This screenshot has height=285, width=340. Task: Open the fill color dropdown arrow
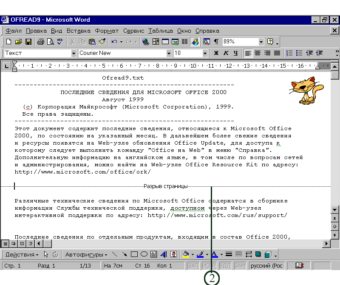(x=193, y=254)
